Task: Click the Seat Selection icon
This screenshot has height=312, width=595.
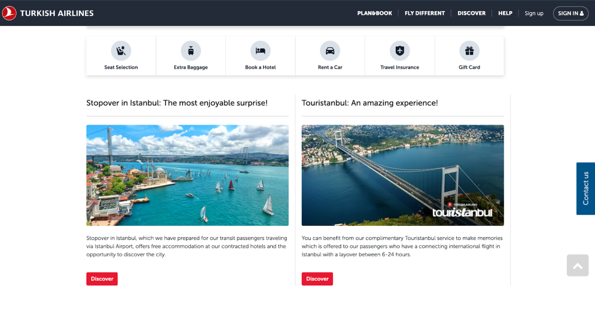Action: pyautogui.click(x=121, y=51)
